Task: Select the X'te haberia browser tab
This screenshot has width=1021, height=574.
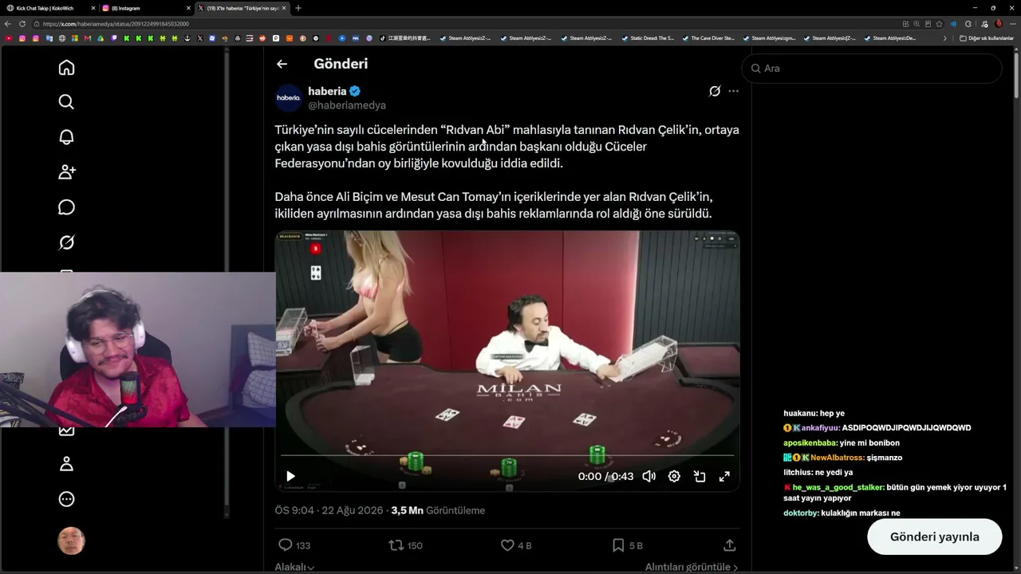Action: pos(241,8)
